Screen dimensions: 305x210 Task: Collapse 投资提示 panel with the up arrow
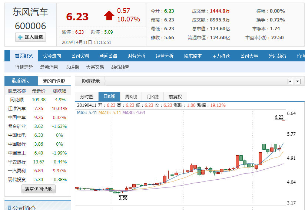[x=290, y=81]
